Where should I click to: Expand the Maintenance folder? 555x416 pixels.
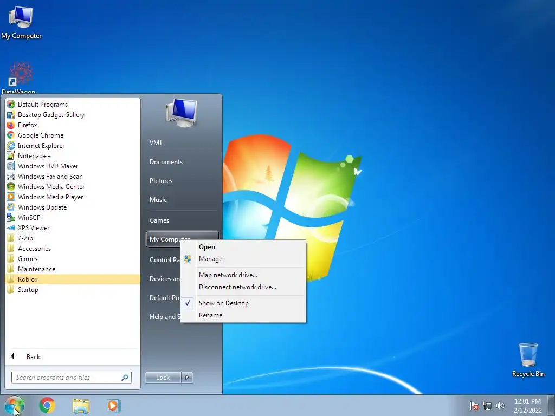(x=73, y=269)
